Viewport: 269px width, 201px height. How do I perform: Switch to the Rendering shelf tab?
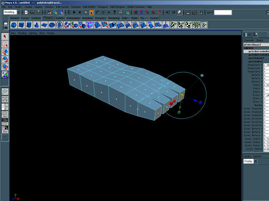point(114,18)
